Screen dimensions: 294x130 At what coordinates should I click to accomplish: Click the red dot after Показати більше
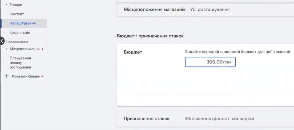coord(42,76)
